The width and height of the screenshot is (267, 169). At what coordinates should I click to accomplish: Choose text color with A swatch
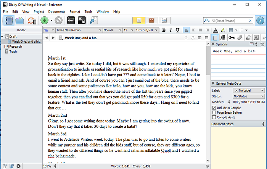(216, 30)
